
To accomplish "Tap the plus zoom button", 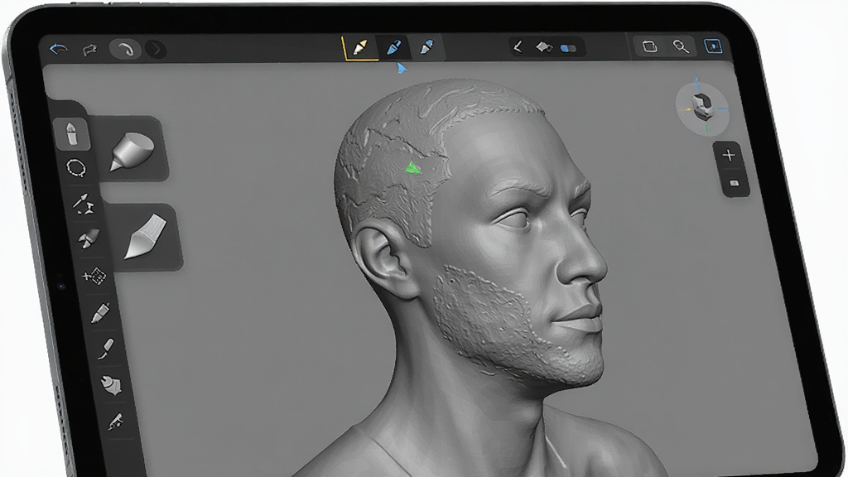I will tap(729, 155).
